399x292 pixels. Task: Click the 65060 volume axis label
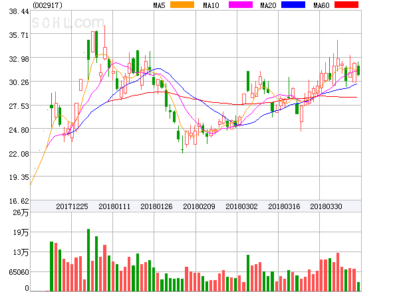pyautogui.click(x=19, y=272)
